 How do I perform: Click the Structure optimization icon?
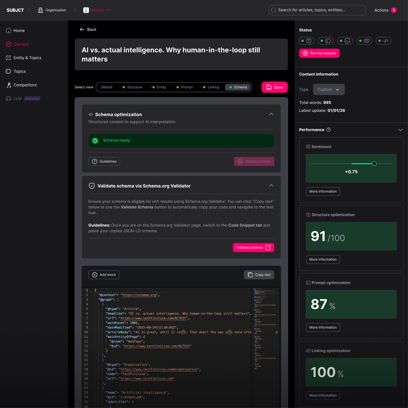308,215
